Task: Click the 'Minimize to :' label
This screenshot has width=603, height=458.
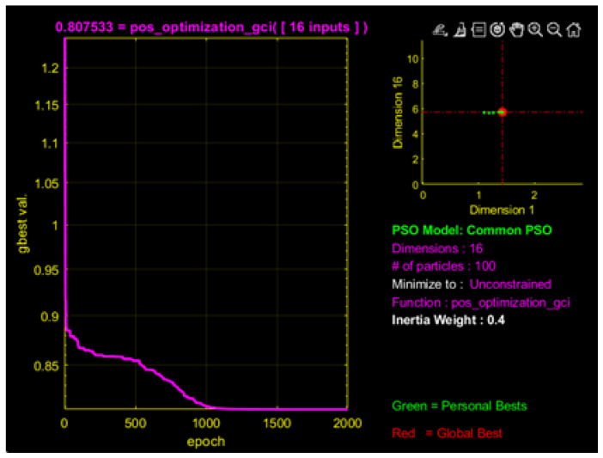Action: pos(428,284)
